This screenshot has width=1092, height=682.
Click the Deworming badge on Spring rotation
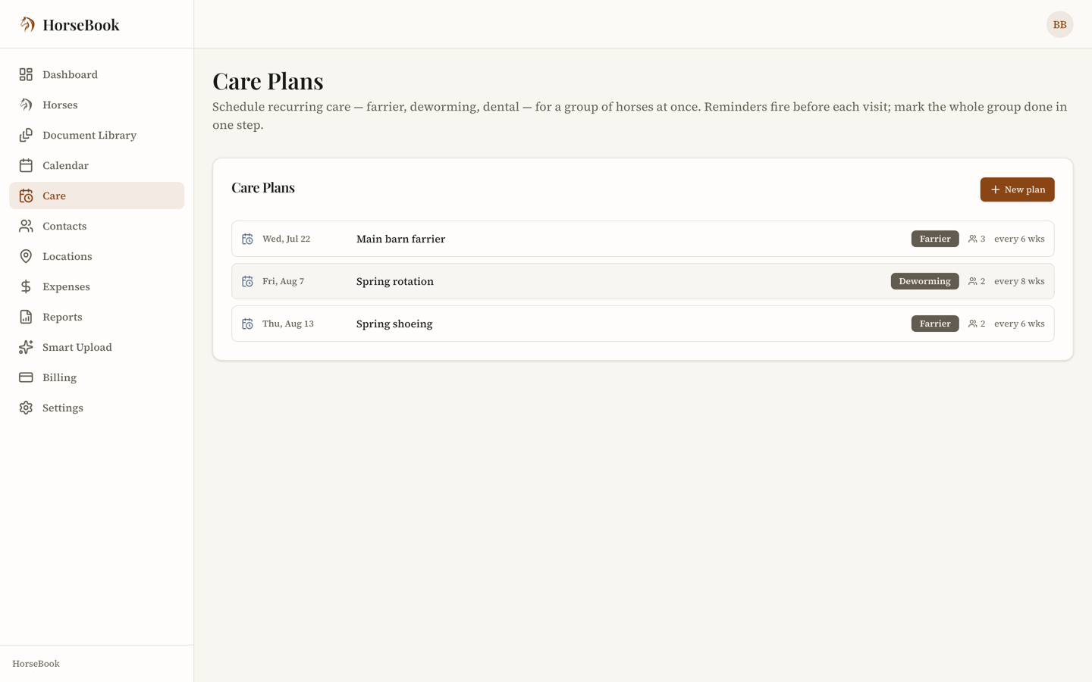(924, 281)
